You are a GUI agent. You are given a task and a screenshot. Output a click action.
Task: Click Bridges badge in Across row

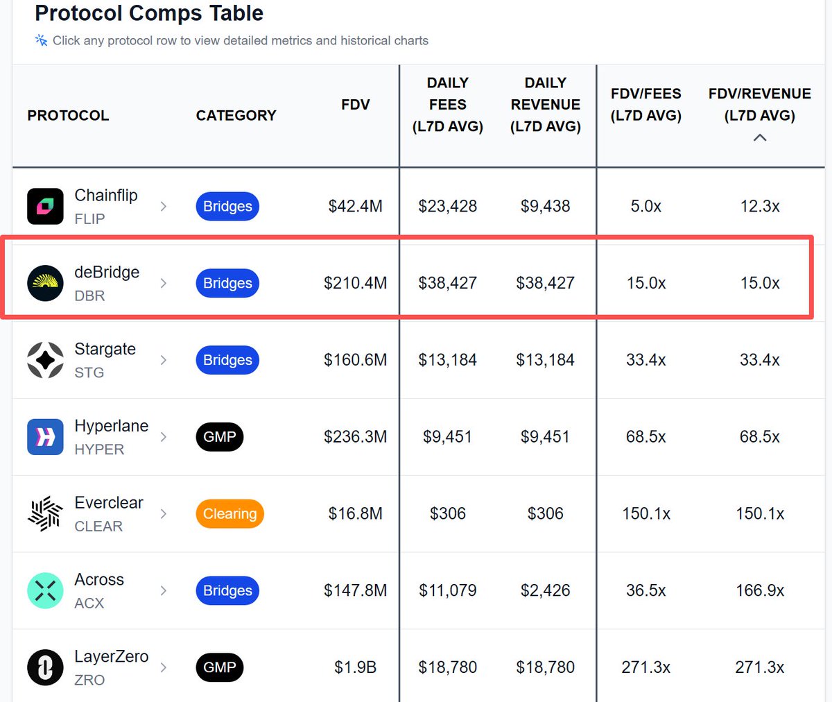coord(227,591)
